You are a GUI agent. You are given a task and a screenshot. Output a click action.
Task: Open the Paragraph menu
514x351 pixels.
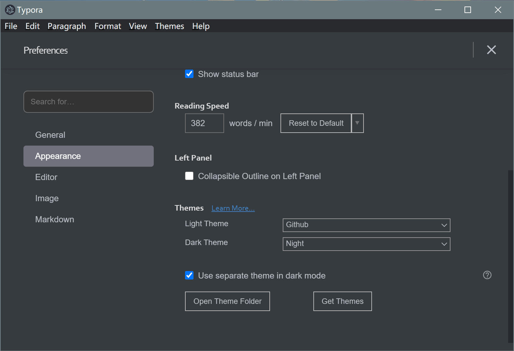(x=67, y=26)
